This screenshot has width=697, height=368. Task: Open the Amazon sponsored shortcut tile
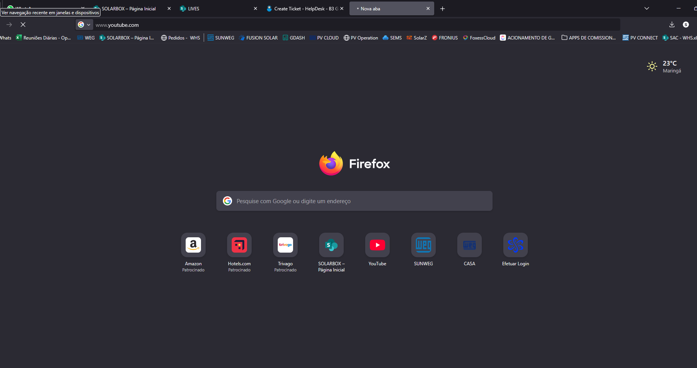tap(193, 245)
